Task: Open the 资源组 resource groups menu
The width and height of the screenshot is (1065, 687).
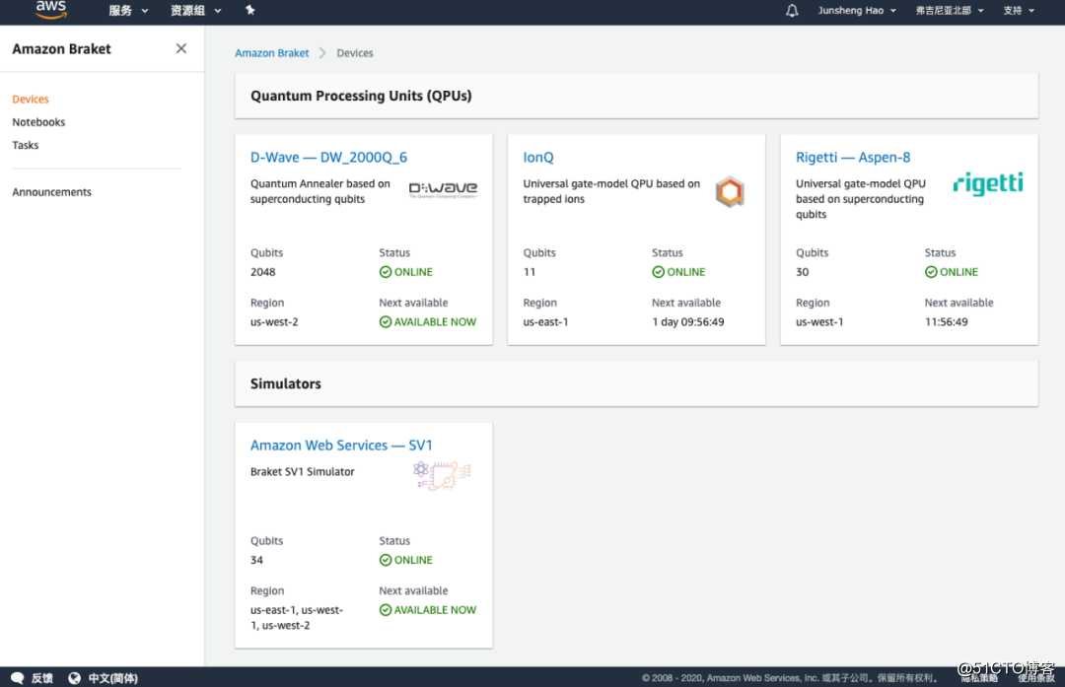Action: pyautogui.click(x=195, y=10)
